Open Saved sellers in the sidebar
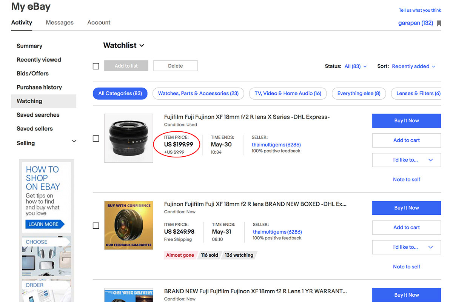The width and height of the screenshot is (453, 302). (x=35, y=129)
